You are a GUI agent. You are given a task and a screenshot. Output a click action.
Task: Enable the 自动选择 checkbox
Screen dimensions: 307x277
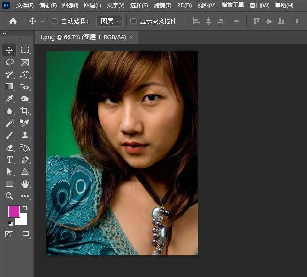coord(54,21)
